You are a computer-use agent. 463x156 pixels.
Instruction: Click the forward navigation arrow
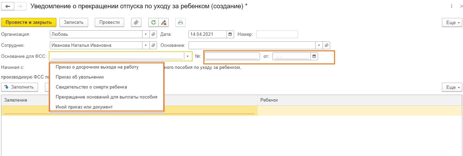pyautogui.click(x=20, y=7)
